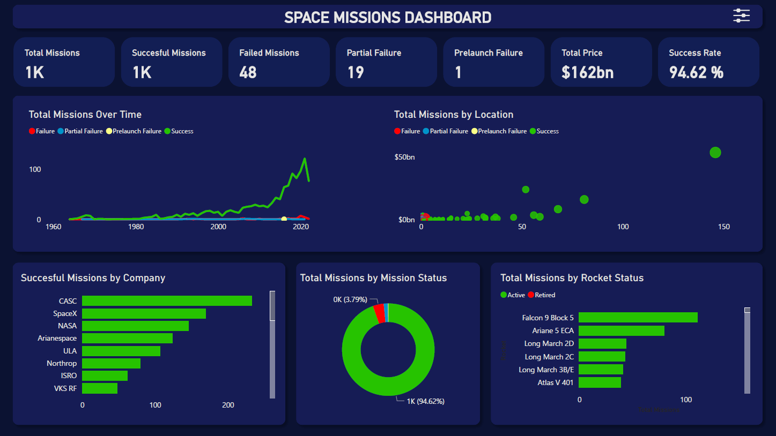Select the SpaceX bar in company chart
Viewport: 776px width, 436px height.
[x=144, y=314]
